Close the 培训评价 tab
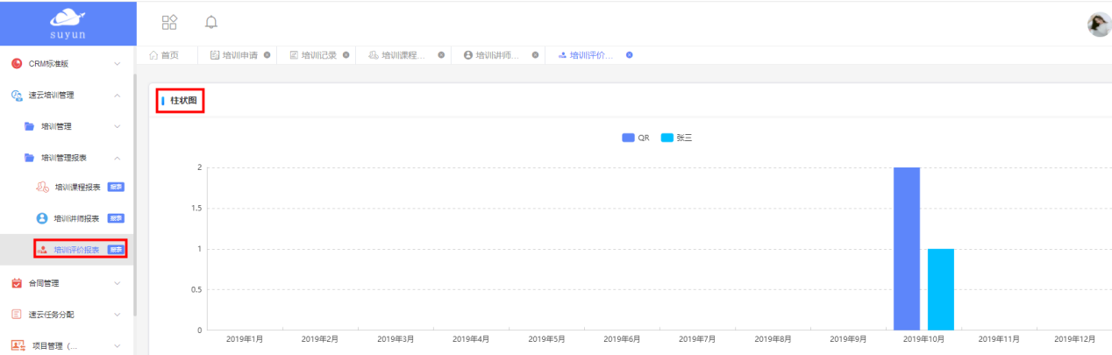Viewport: 1112px width, 355px height. (x=630, y=55)
